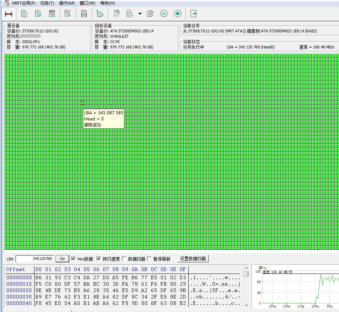Click current LBA status 345 120 768 (Head0)
The width and height of the screenshot is (339, 312).
pos(251,47)
